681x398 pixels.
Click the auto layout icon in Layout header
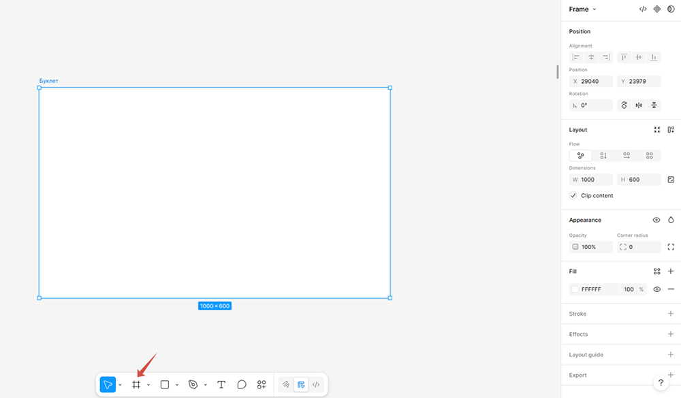coord(671,130)
